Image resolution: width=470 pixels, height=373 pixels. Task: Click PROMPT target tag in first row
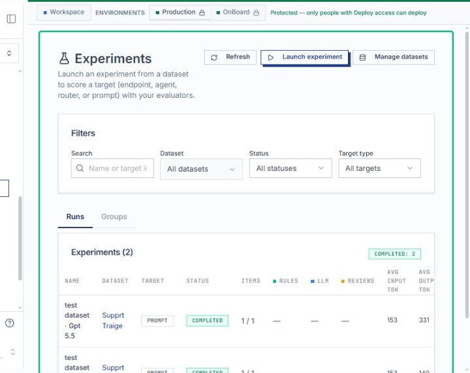157,321
